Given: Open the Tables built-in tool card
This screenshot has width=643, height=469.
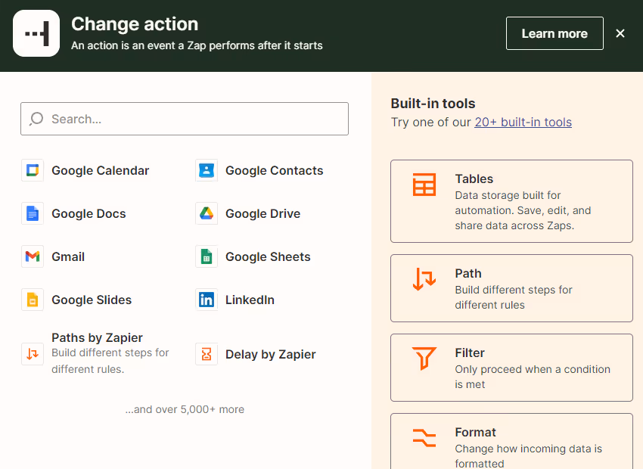Looking at the screenshot, I should pyautogui.click(x=511, y=201).
